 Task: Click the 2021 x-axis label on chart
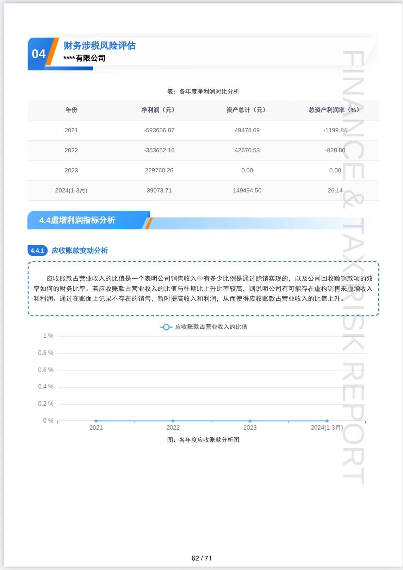(96, 427)
